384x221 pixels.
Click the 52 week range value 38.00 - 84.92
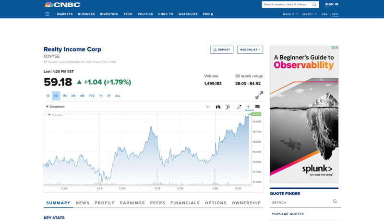(248, 84)
